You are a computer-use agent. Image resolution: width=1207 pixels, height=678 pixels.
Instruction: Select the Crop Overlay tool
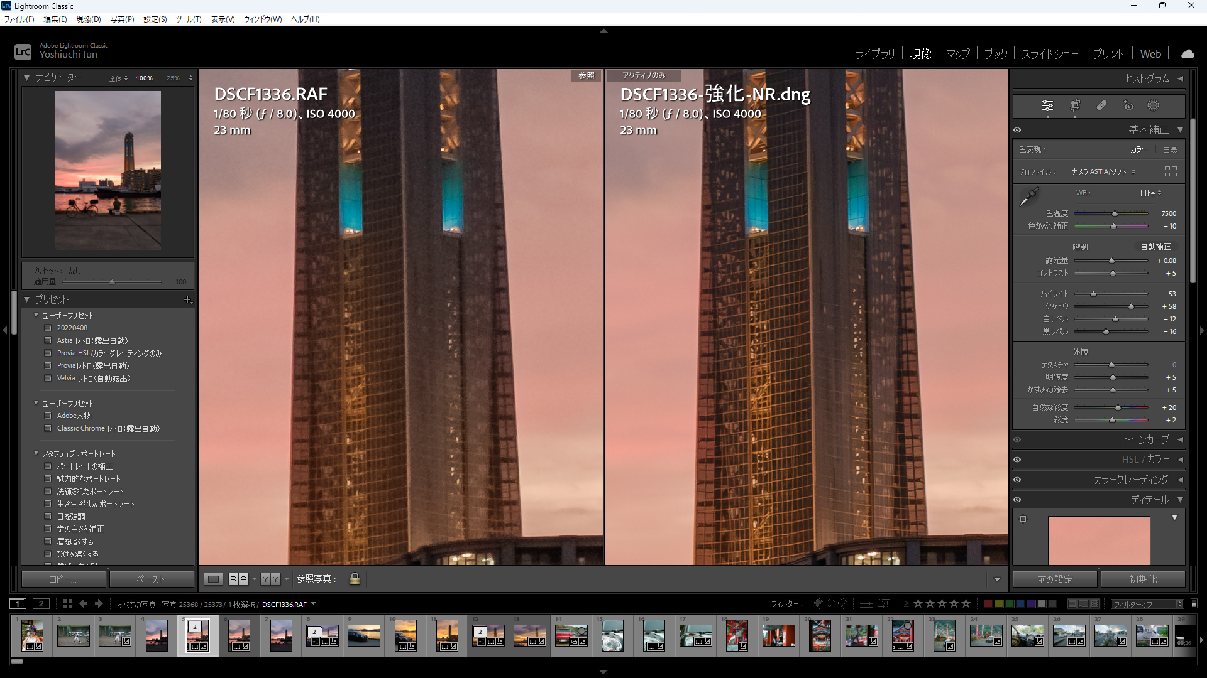1075,105
